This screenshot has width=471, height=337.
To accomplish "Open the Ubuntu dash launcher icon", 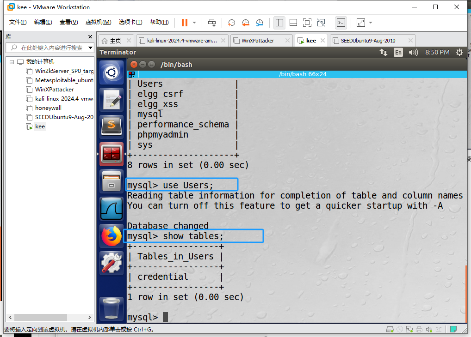I will (x=112, y=72).
